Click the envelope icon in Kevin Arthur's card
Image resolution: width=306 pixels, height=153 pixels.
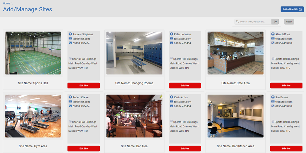tap(172, 102)
